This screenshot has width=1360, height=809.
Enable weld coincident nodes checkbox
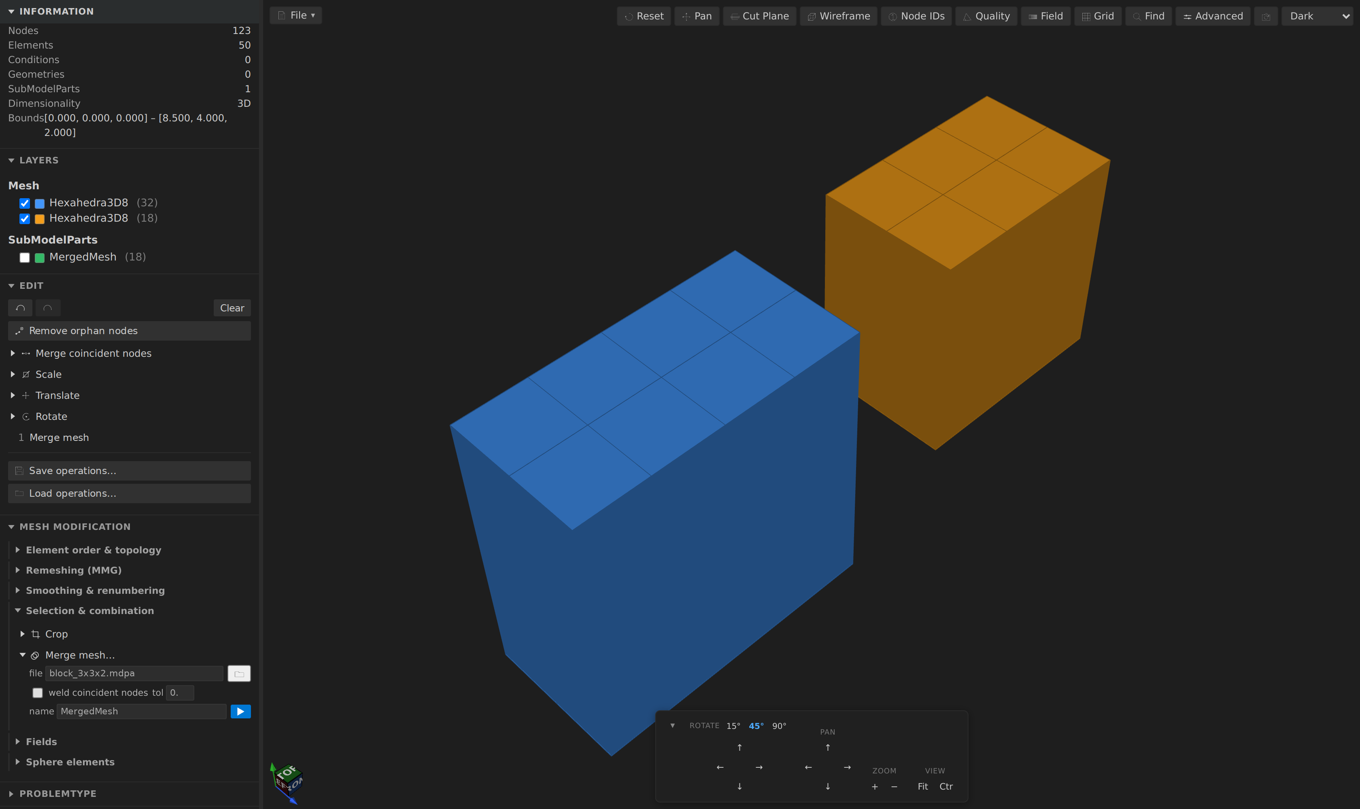[x=38, y=693]
